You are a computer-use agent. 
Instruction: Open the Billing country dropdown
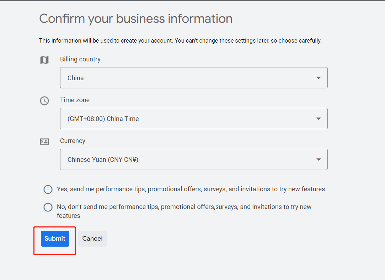pos(194,78)
